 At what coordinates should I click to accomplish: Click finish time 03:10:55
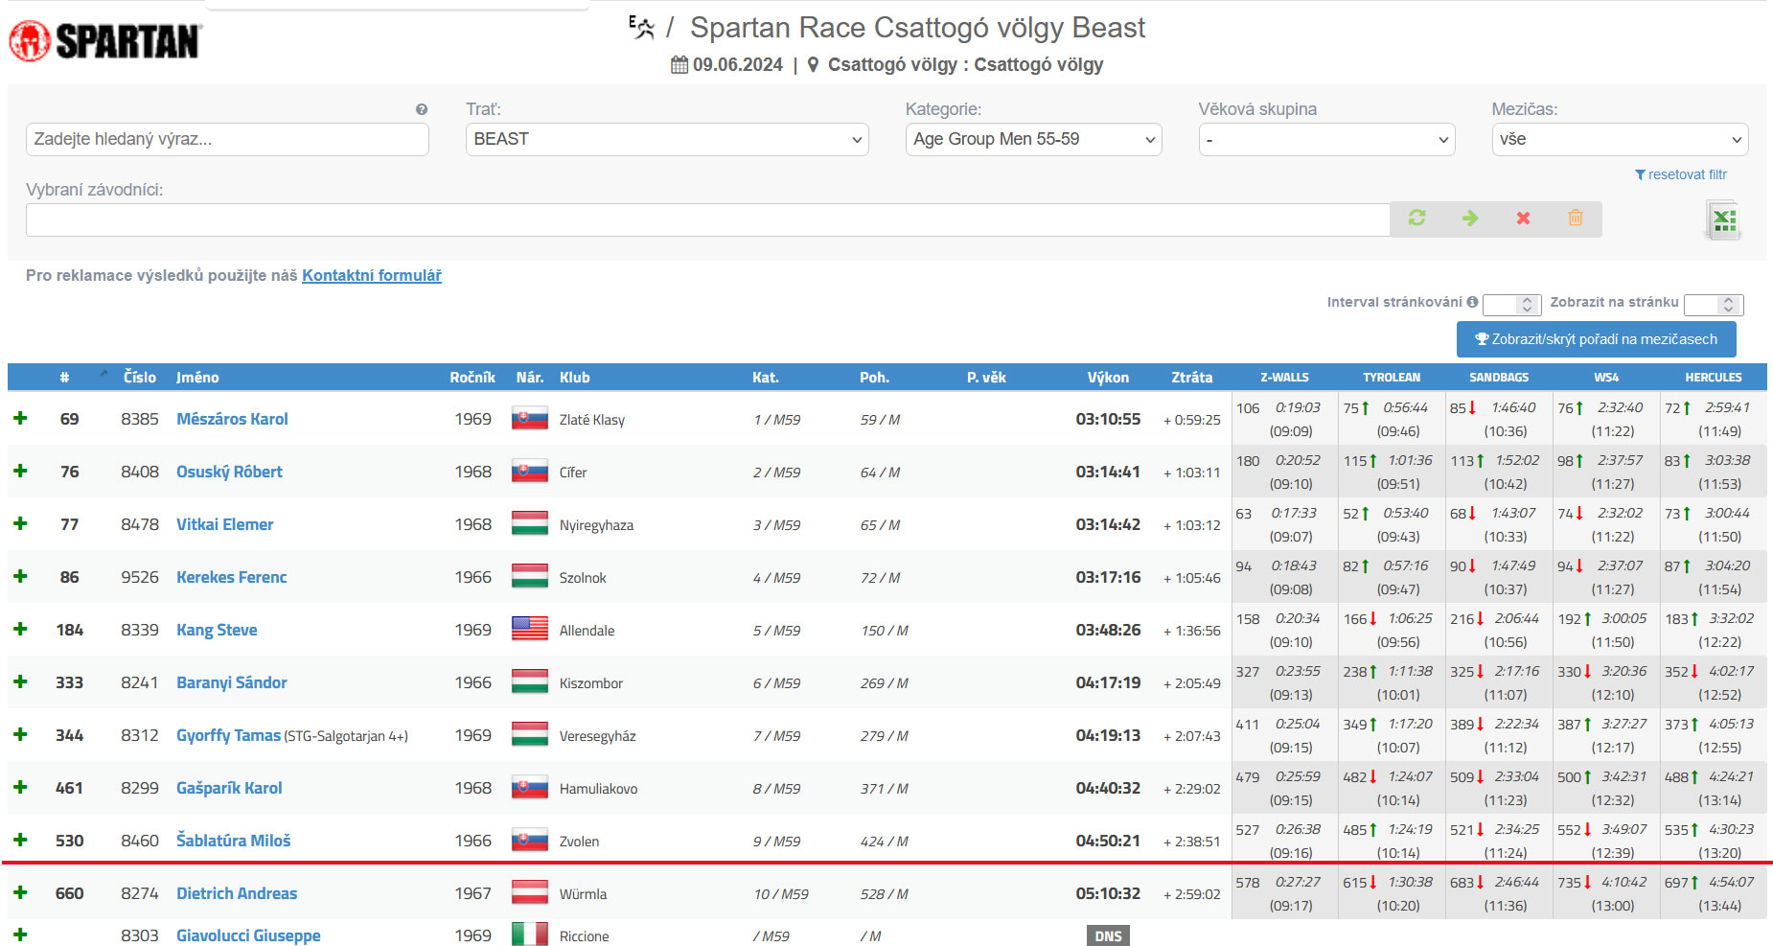pos(1108,419)
